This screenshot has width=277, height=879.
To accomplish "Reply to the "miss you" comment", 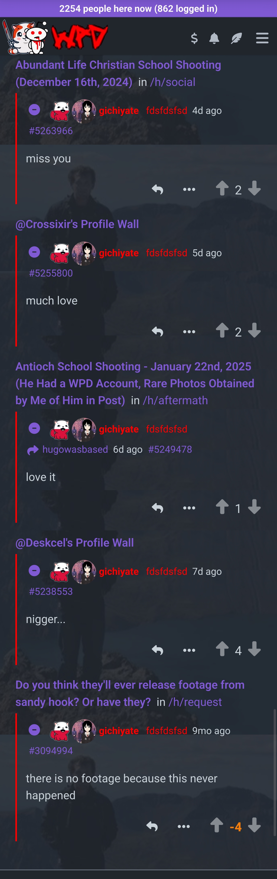I will (x=157, y=189).
